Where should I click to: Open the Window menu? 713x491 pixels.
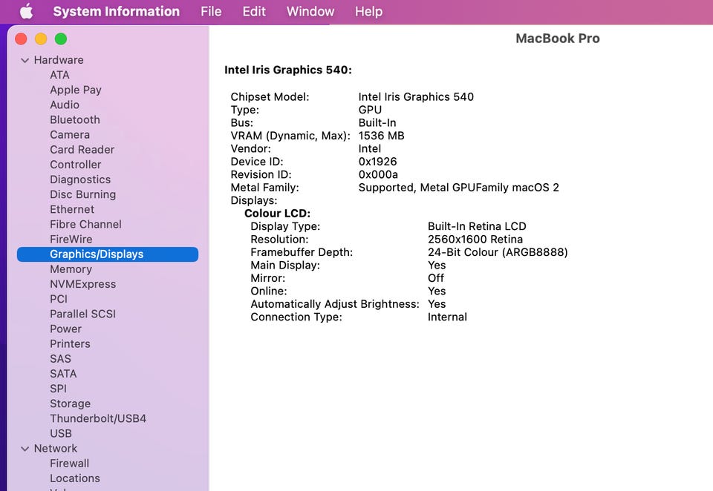point(310,11)
